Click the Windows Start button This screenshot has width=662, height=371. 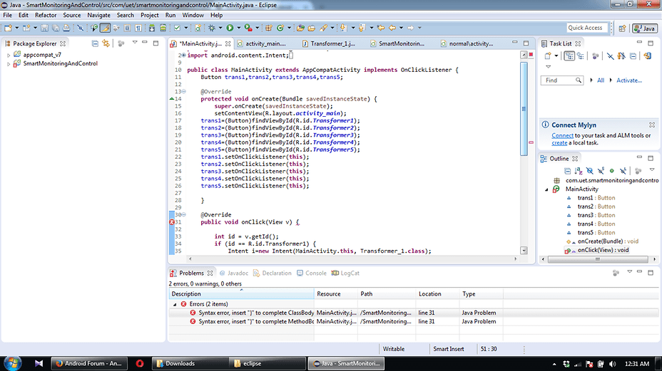[13, 363]
